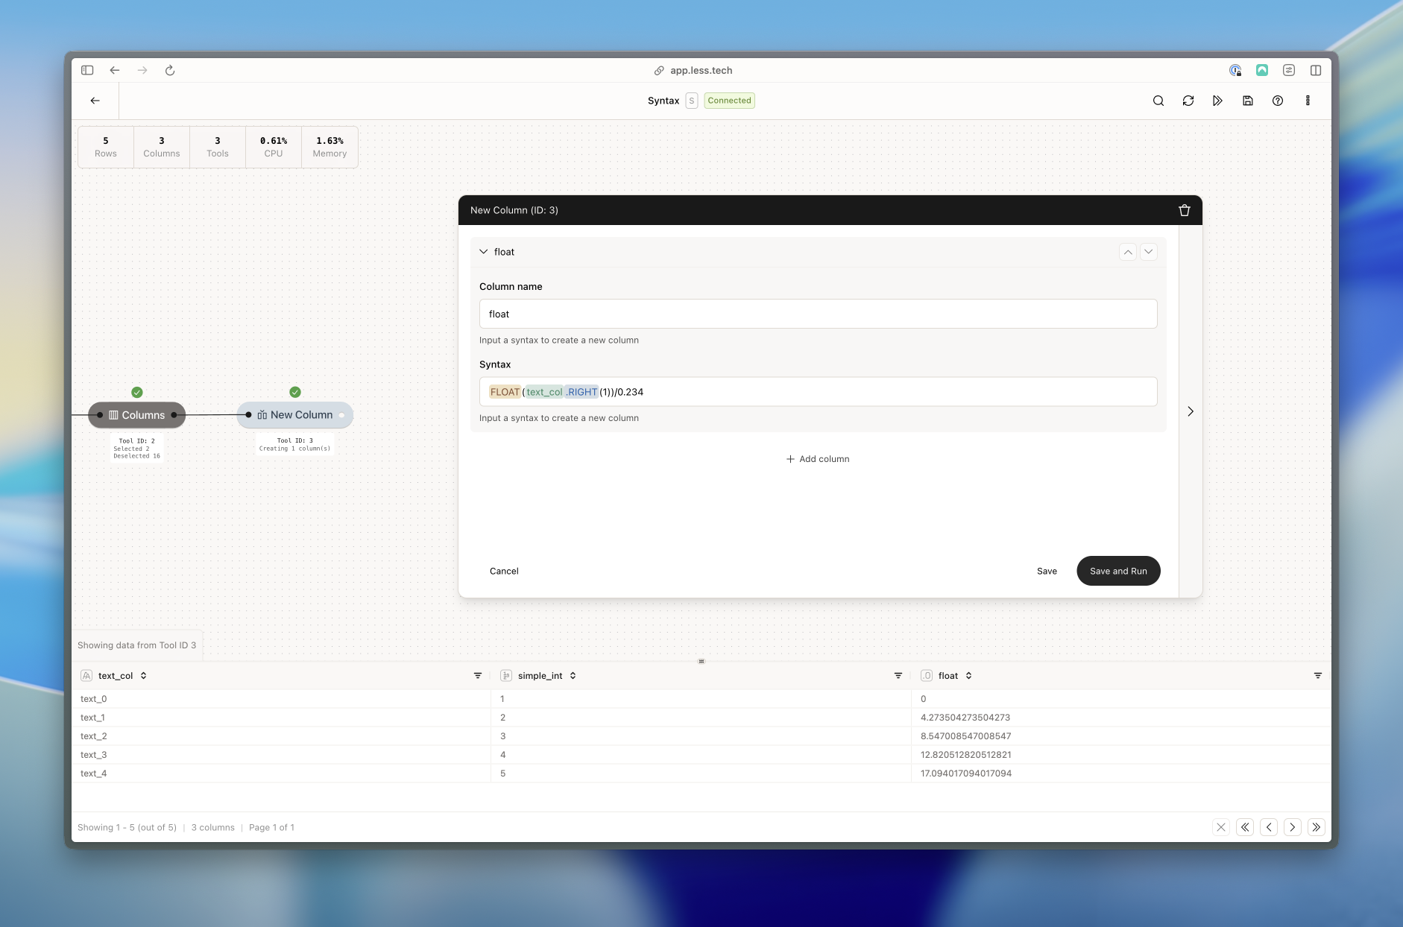Sort the float column
1403x927 pixels.
(x=968, y=676)
